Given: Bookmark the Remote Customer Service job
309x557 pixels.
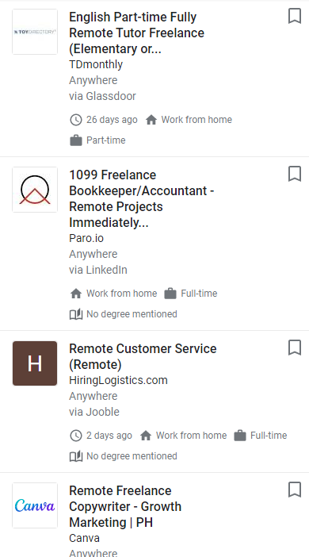Looking at the screenshot, I should (295, 348).
